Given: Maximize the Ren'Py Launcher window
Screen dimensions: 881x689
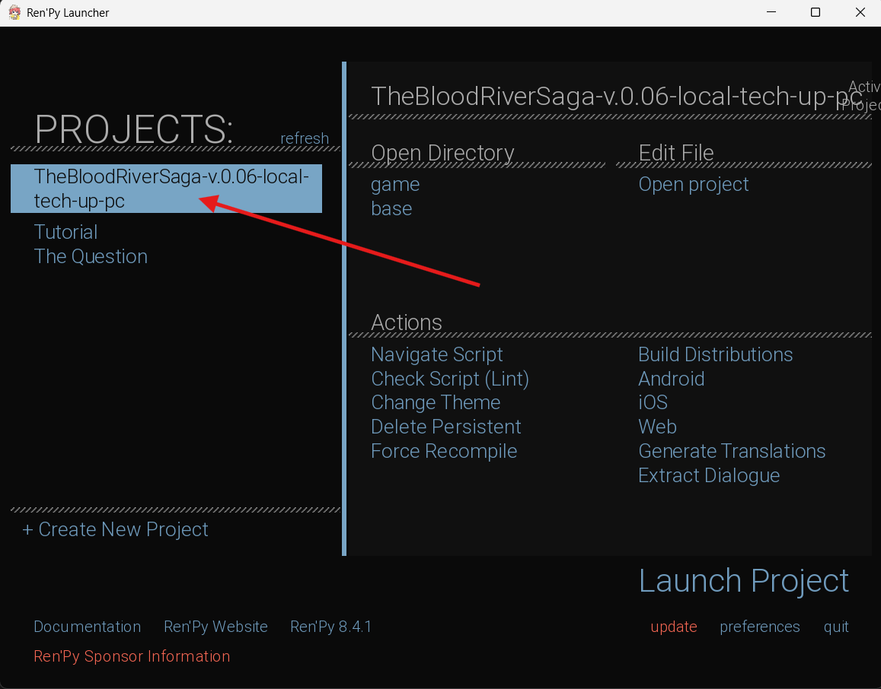Looking at the screenshot, I should point(816,12).
